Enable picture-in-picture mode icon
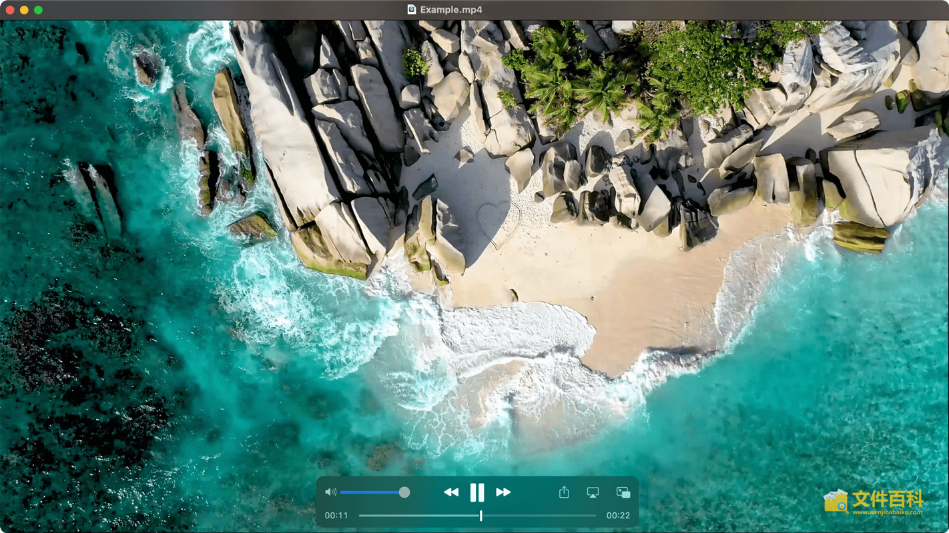 pyautogui.click(x=623, y=492)
